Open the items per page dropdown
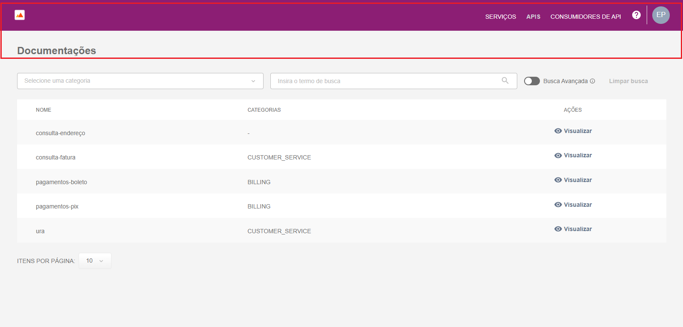 click(95, 261)
